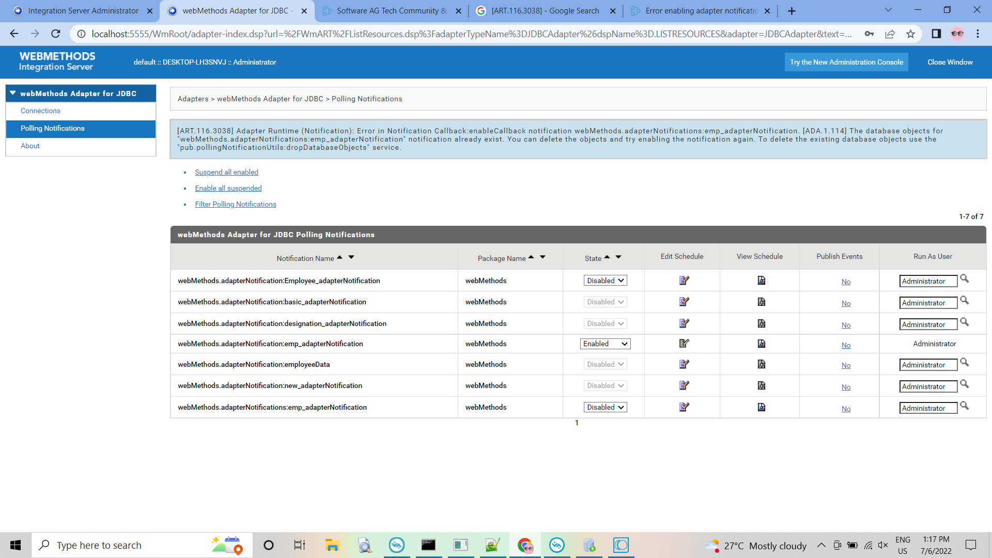Search Run As User for designation_adapterNotification
This screenshot has height=558, width=992.
coord(964,322)
